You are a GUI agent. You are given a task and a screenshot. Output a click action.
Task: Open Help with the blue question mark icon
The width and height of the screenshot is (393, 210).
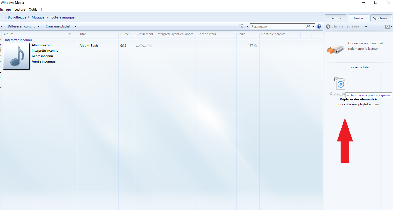[x=319, y=26]
